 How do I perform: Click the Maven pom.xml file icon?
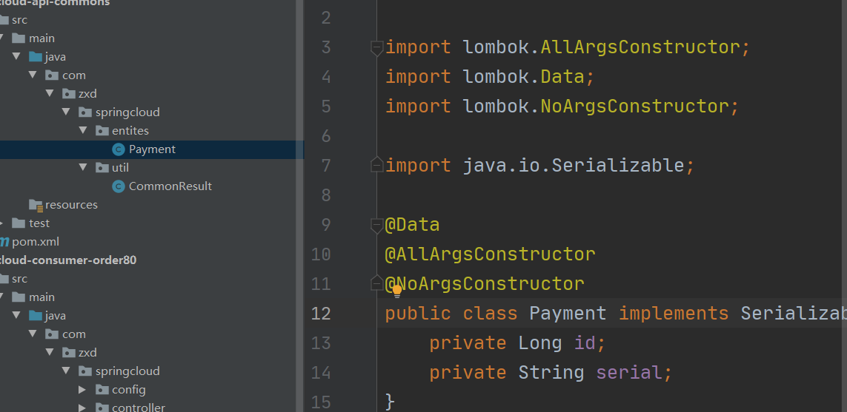4,242
